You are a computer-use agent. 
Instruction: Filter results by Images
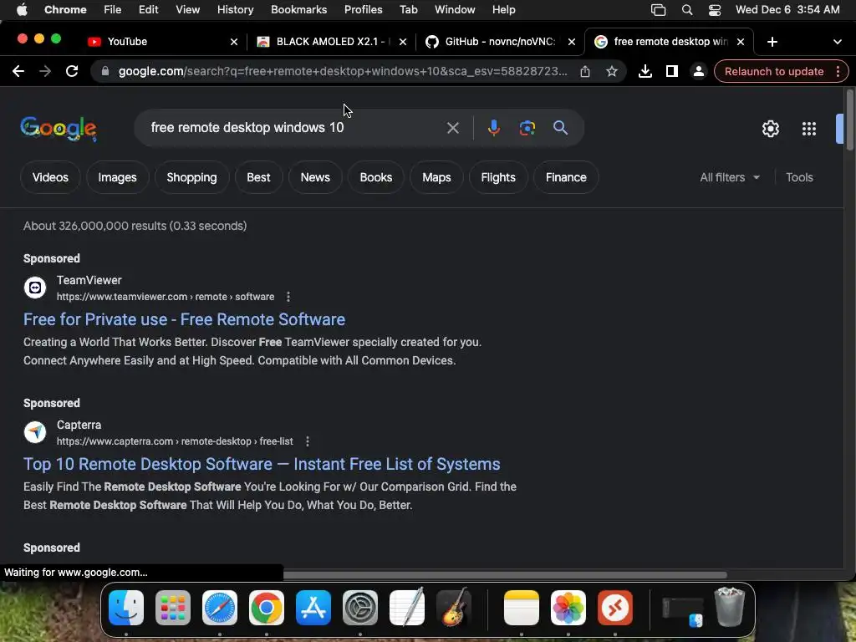coord(117,177)
